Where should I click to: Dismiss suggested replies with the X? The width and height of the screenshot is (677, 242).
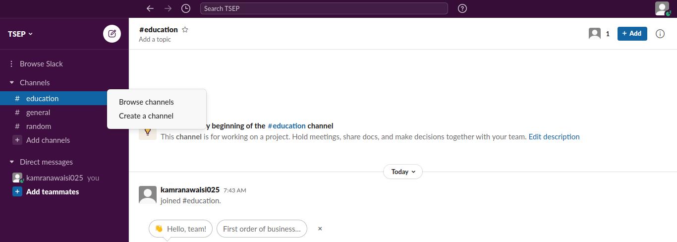coord(320,229)
